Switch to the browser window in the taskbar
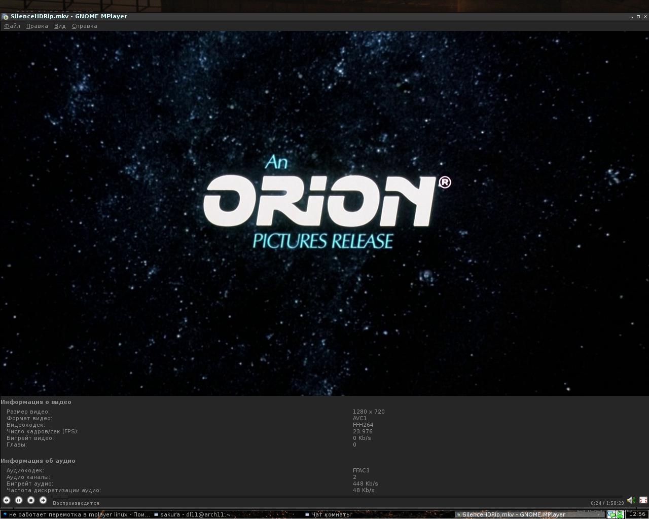 (x=76, y=514)
